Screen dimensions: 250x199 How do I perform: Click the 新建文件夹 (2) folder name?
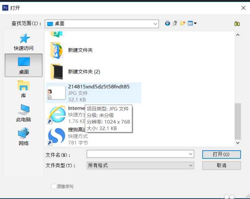84,72
